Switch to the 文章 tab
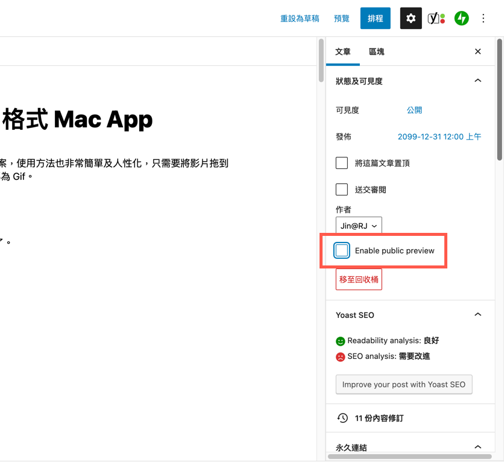504x476 pixels. [342, 51]
